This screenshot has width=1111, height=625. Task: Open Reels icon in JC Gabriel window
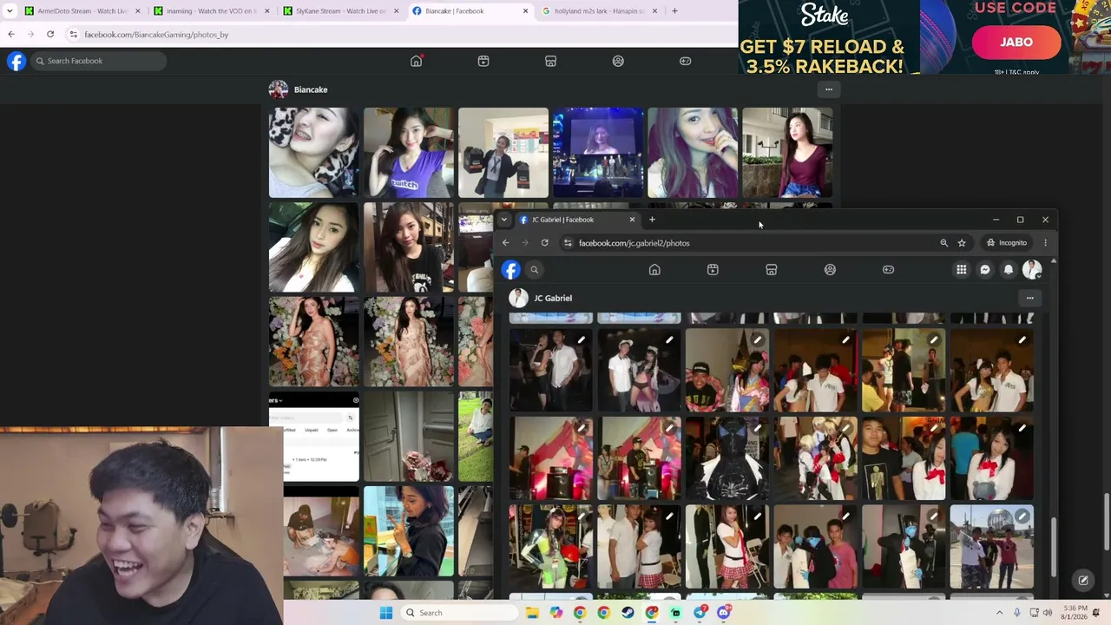pyautogui.click(x=713, y=270)
